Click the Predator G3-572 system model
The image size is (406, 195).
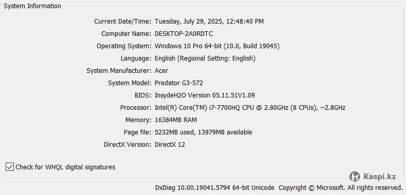[x=179, y=83]
